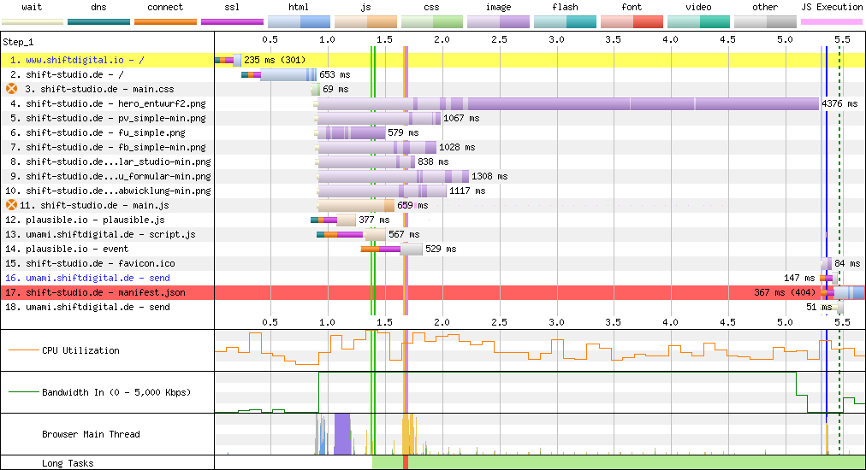The width and height of the screenshot is (866, 470).
Task: Click the 4376 ms timing label
Action: point(840,103)
